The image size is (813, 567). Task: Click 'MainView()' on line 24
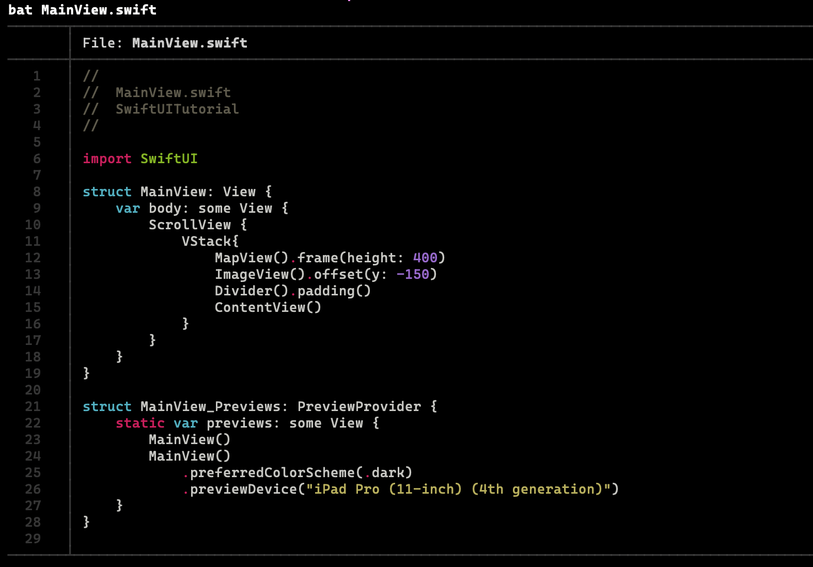coord(190,456)
